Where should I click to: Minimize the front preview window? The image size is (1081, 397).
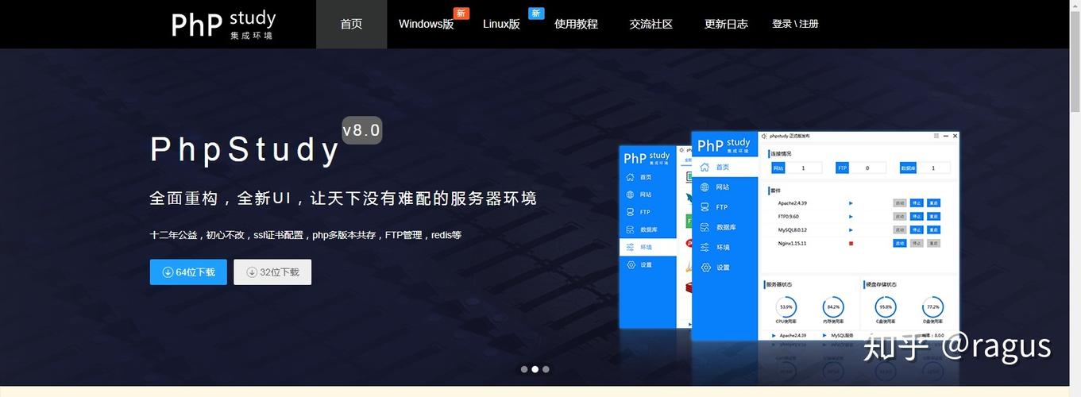click(945, 136)
